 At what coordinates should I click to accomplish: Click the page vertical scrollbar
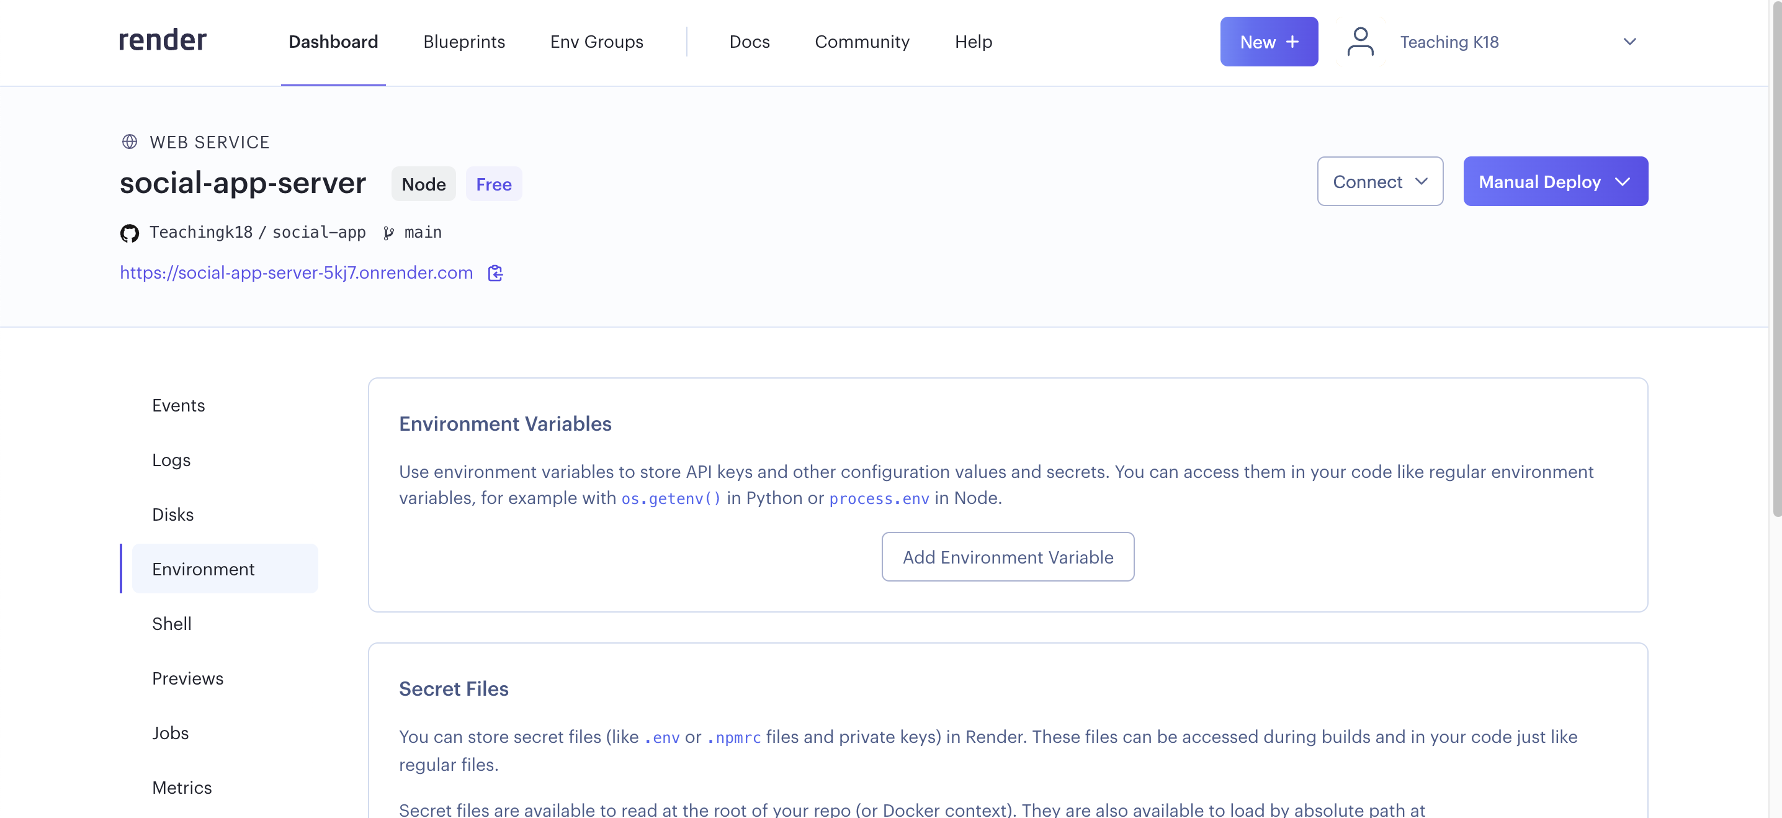point(1776,277)
